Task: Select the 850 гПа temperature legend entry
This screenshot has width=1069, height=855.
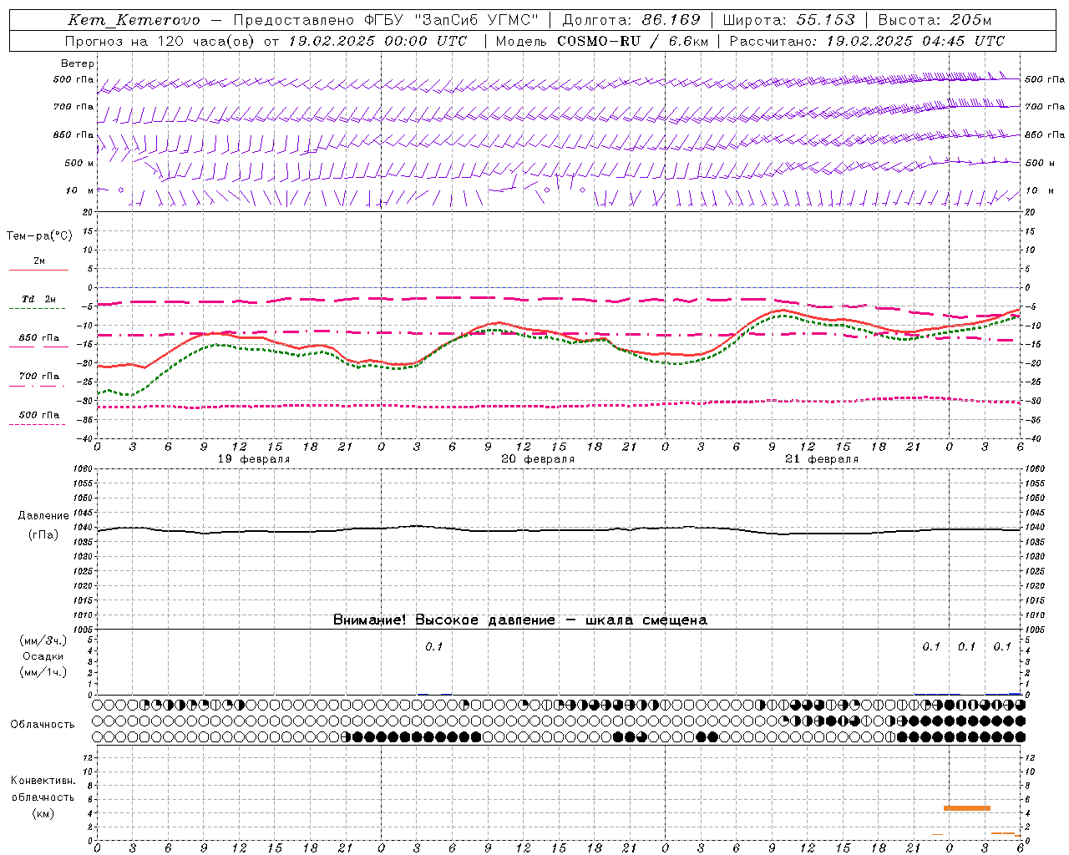Action: (38, 341)
